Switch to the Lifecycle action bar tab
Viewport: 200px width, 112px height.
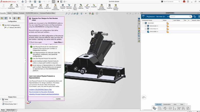pos(158,104)
